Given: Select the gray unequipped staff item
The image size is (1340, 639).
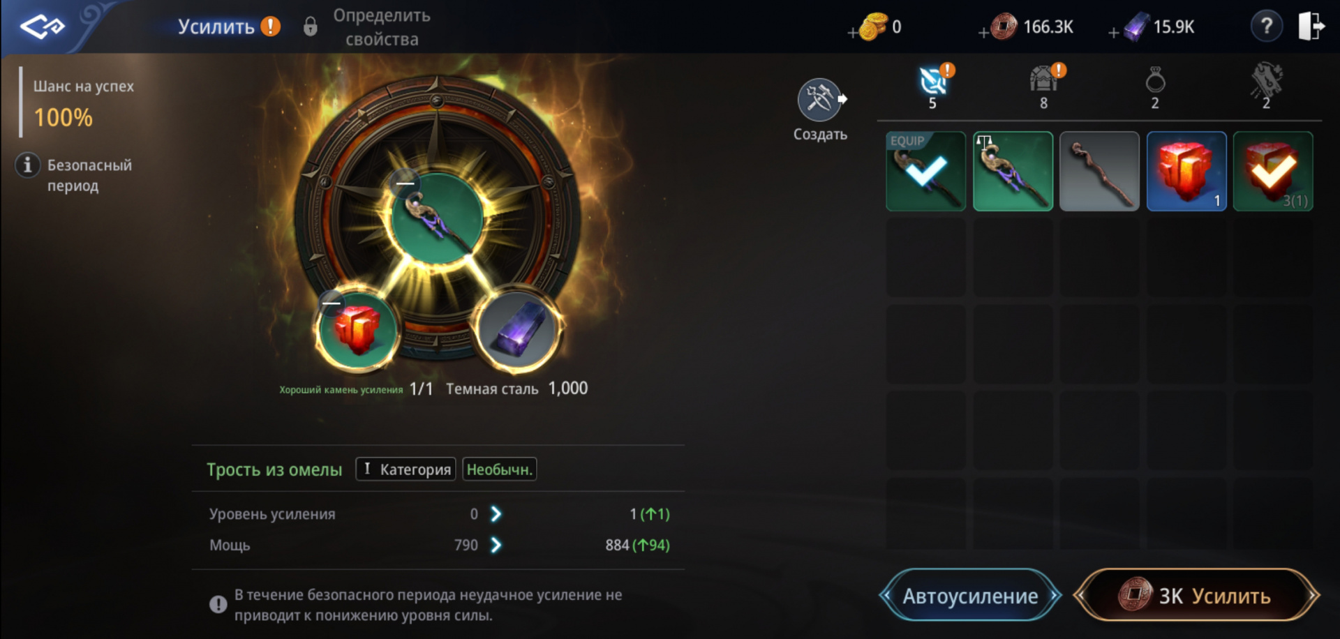Looking at the screenshot, I should pos(1099,171).
